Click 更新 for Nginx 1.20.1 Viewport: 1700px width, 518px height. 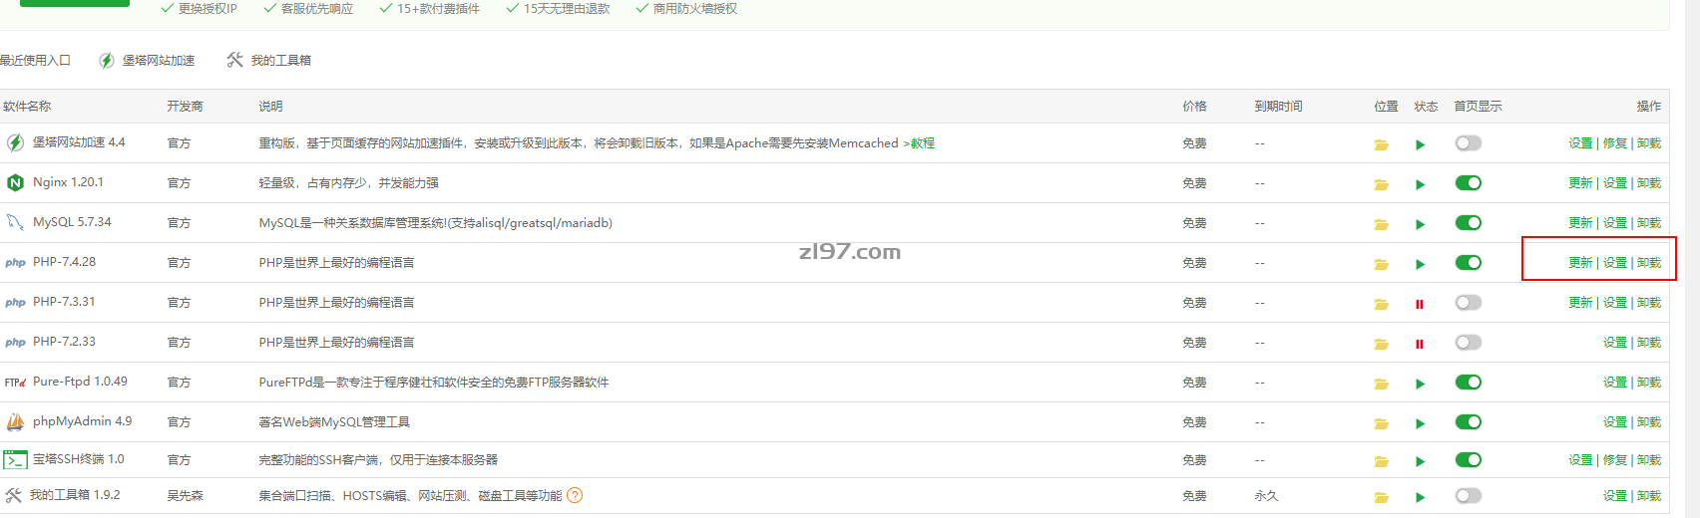(x=1580, y=183)
